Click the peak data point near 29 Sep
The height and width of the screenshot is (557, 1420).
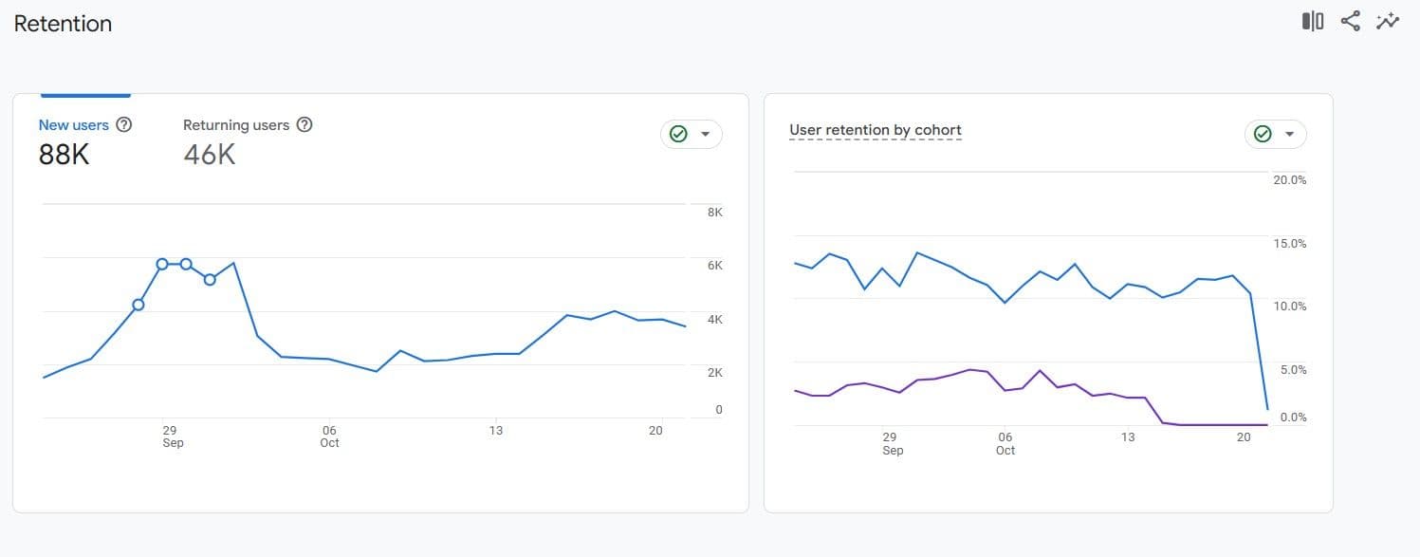tap(162, 264)
